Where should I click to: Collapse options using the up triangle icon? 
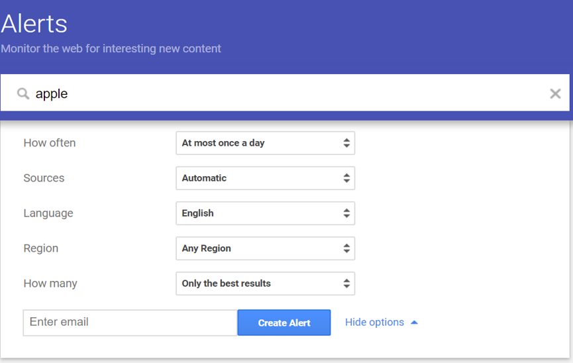click(x=414, y=323)
